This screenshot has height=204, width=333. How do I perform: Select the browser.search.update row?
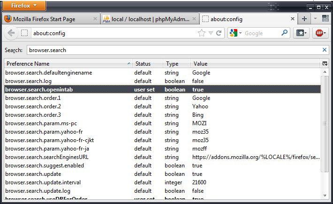coord(162,174)
